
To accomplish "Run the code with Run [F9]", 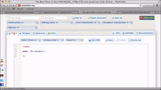I will (94, 40).
